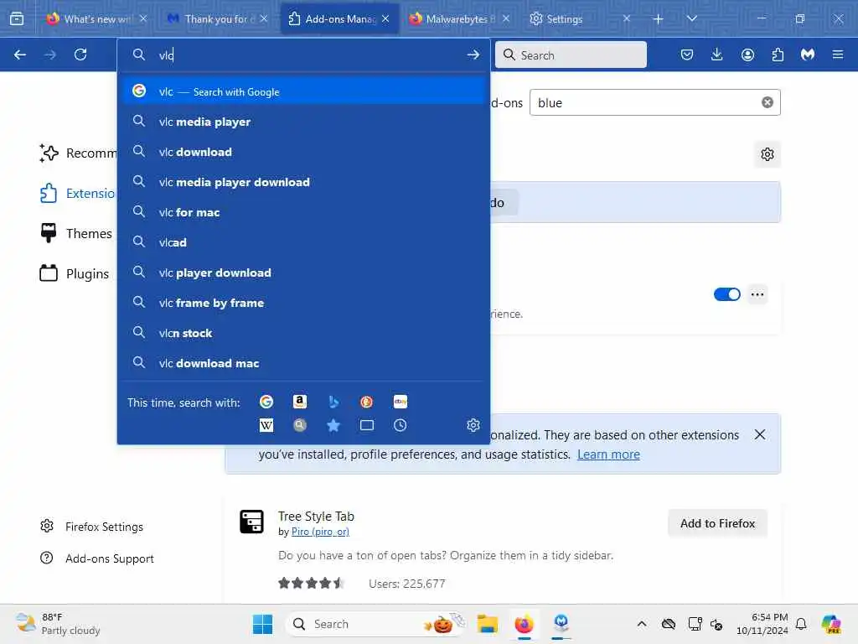Open the Extensions toolbar button

(x=778, y=55)
